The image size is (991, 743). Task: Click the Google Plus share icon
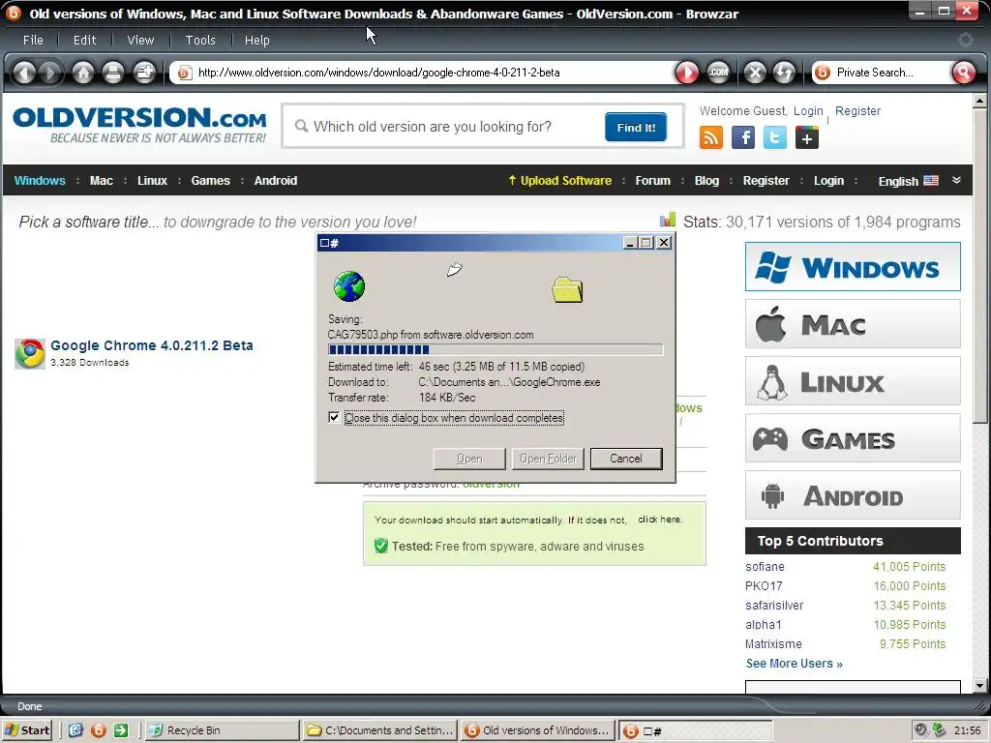coord(807,137)
